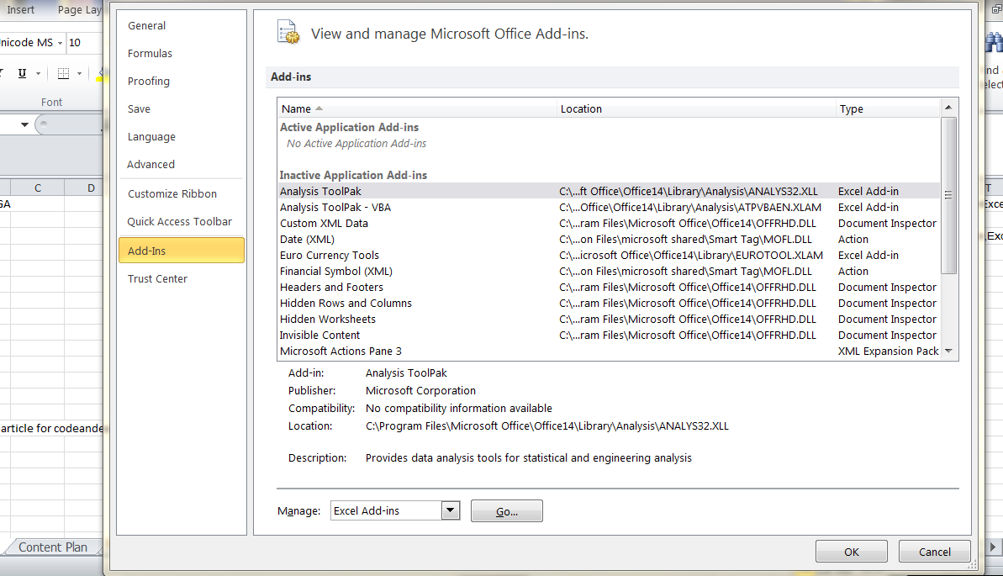Click XML Expansion Pack type cell

tap(888, 351)
